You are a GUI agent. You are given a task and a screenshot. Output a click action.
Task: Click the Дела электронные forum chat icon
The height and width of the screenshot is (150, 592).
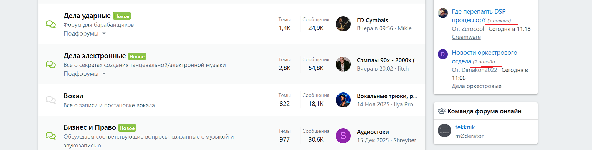coord(51,64)
